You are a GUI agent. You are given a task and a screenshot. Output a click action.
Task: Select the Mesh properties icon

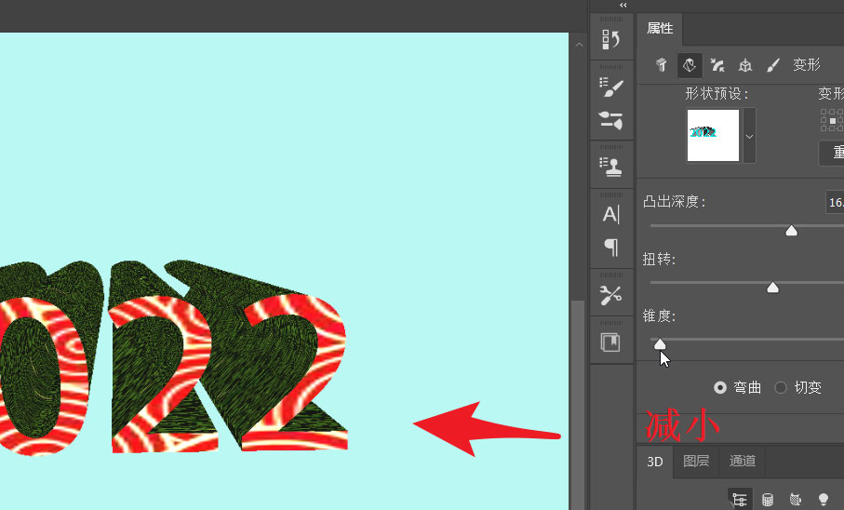point(661,65)
